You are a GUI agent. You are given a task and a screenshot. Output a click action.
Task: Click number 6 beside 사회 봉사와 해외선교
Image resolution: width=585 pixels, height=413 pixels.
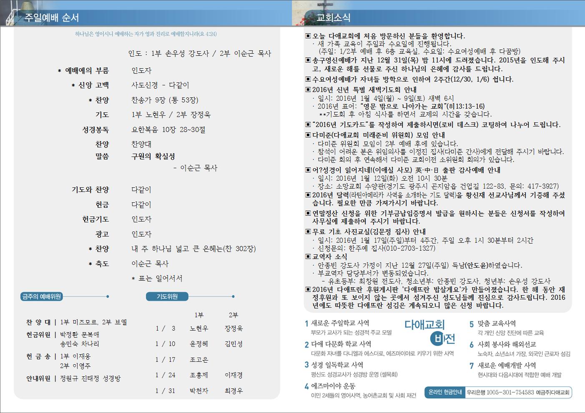click(x=472, y=345)
